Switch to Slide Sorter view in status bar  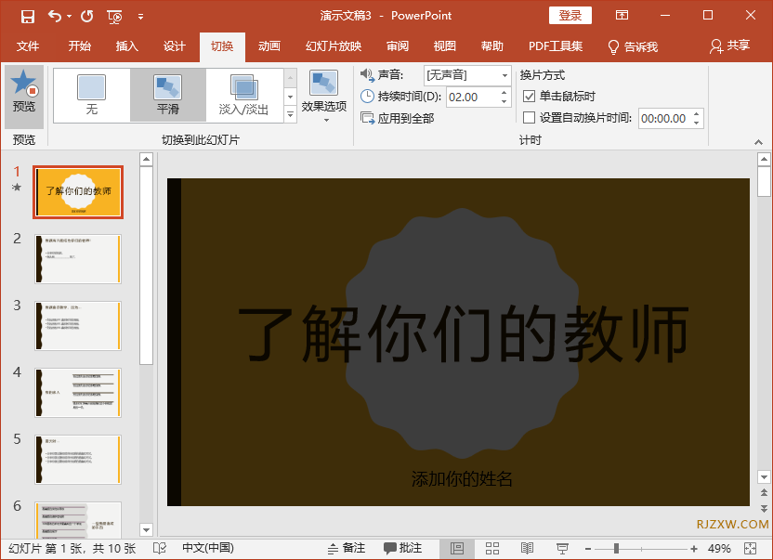pos(492,548)
